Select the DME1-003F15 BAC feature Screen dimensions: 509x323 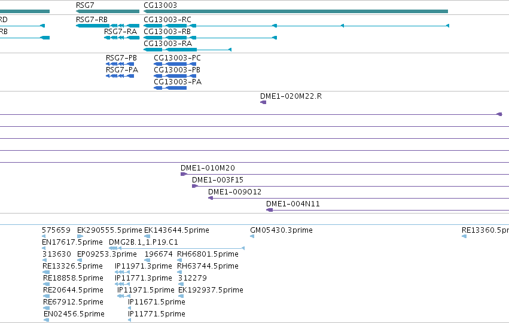point(350,186)
